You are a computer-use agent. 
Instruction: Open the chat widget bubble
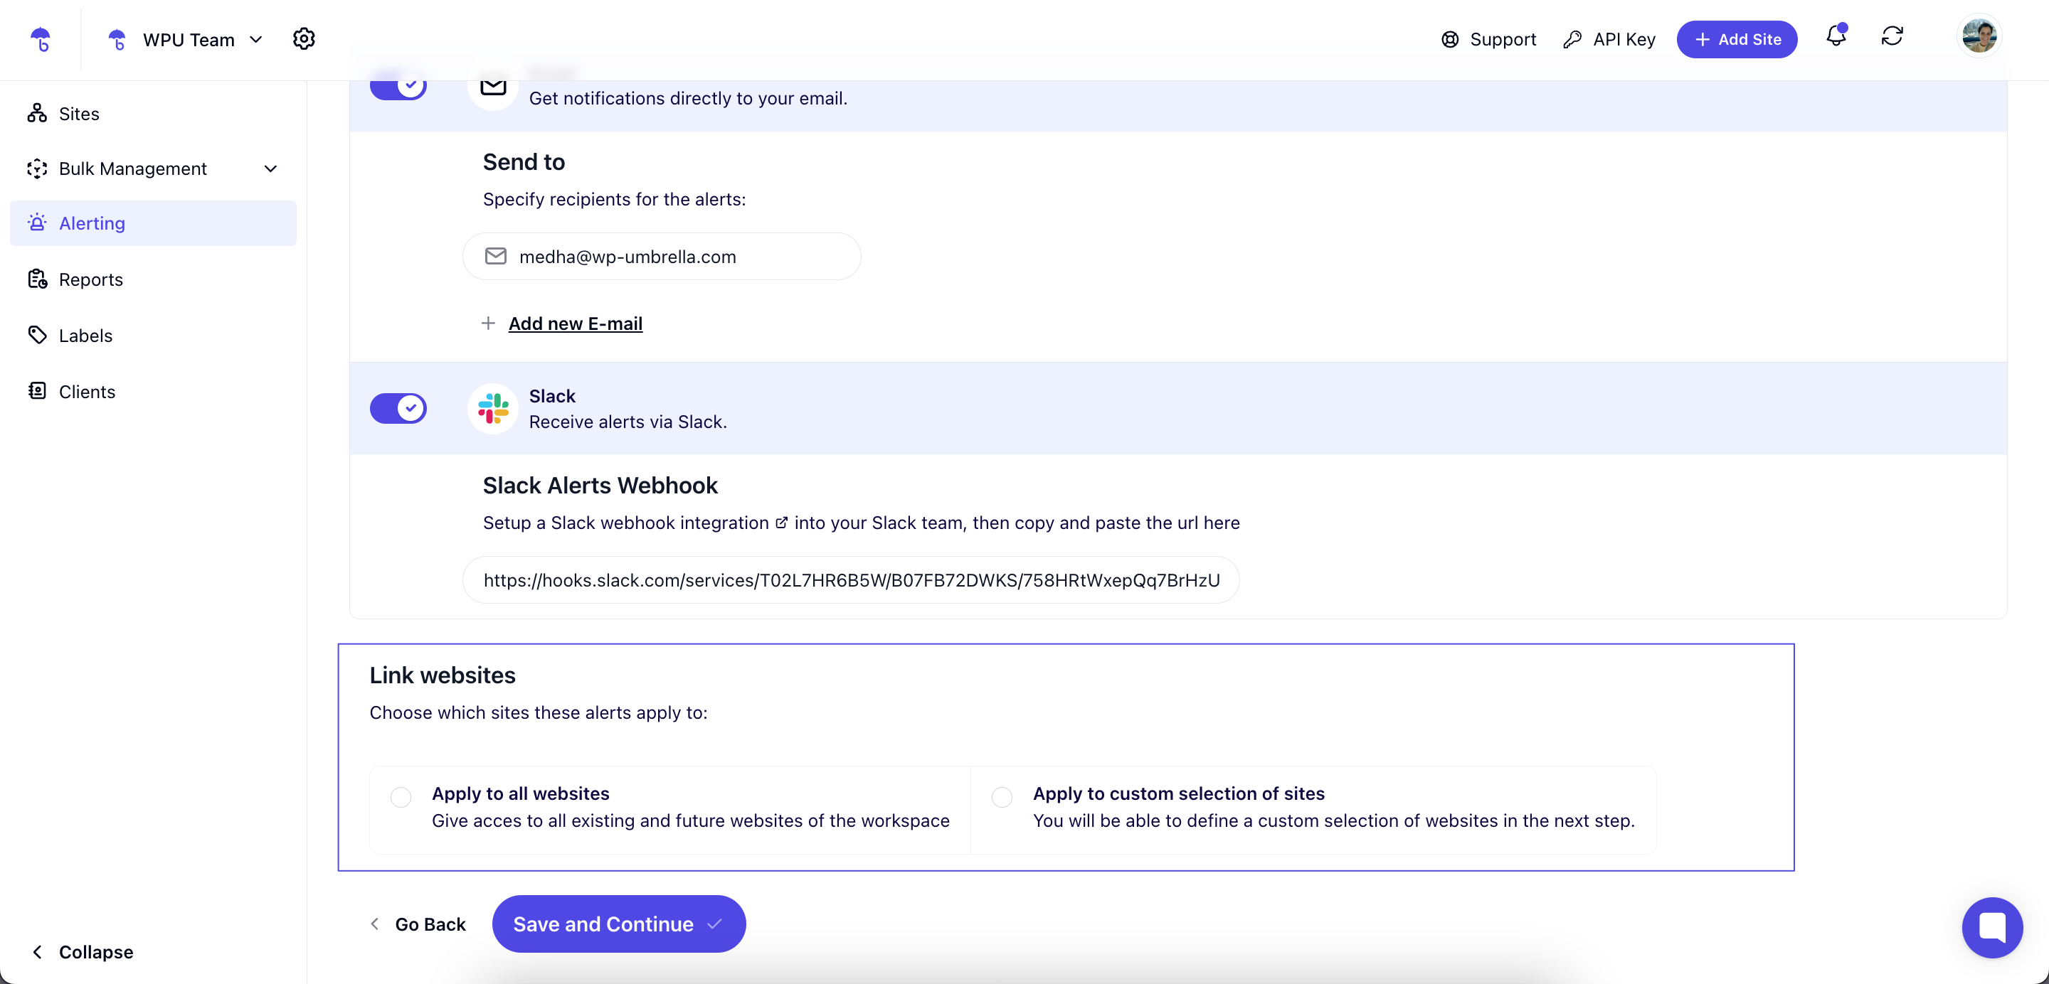[x=1992, y=927]
